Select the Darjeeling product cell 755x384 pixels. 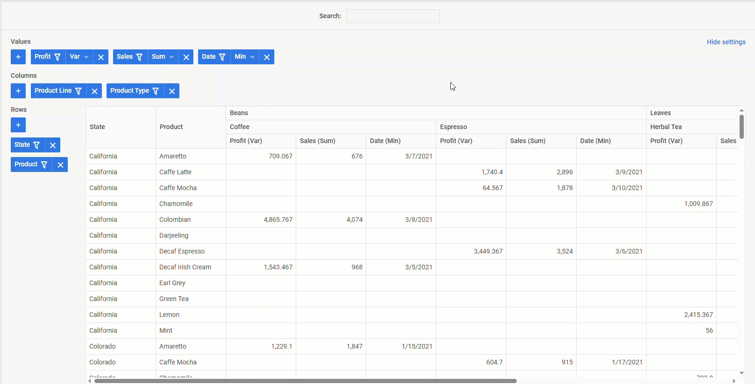pyautogui.click(x=191, y=235)
